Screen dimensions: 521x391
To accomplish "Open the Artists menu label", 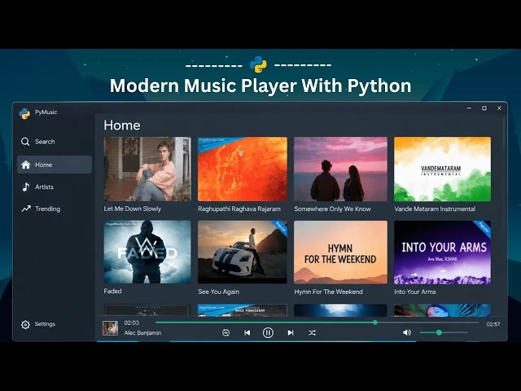I will (x=44, y=187).
